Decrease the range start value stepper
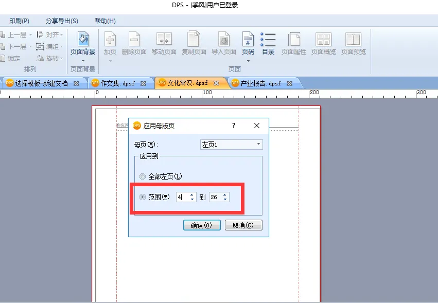The image size is (438, 303). pyautogui.click(x=192, y=200)
